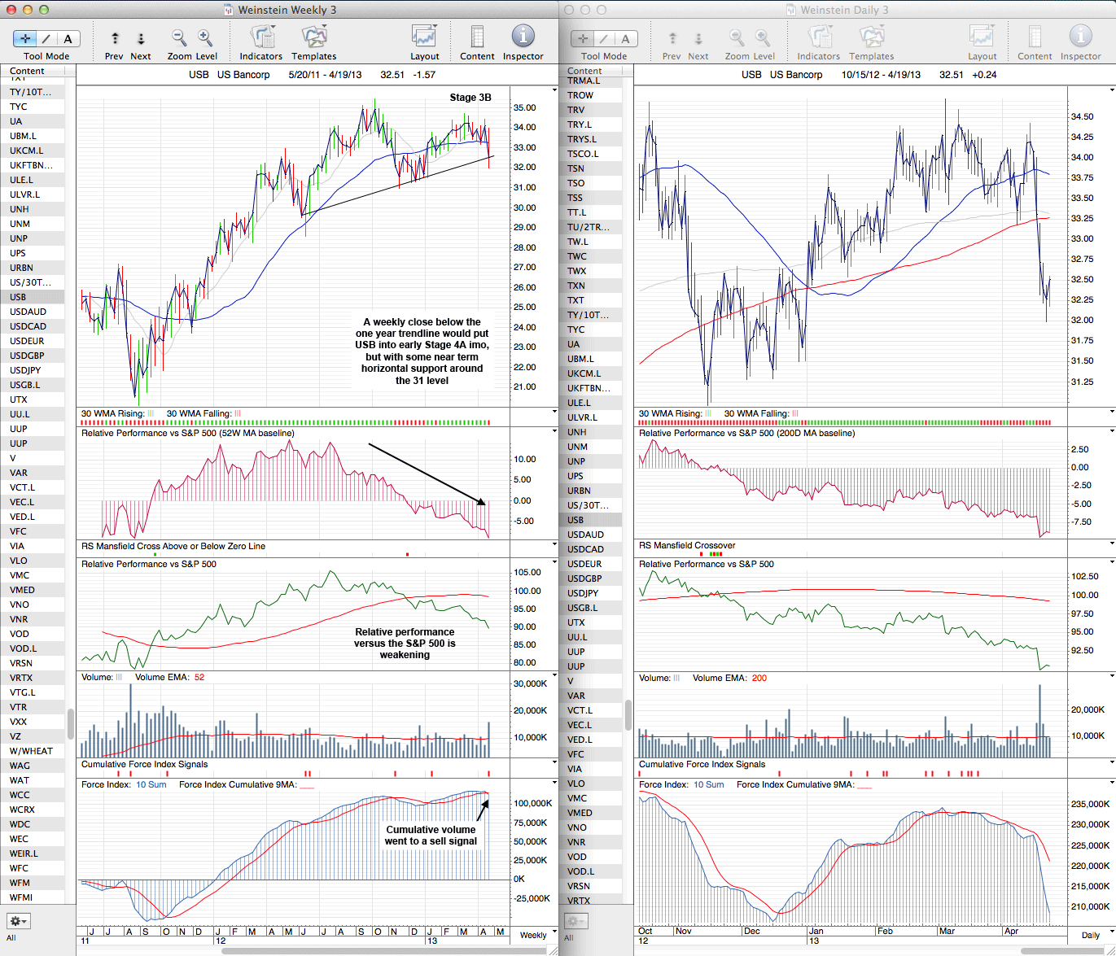Select TXN in the Daily window symbol list
1116x956 pixels.
click(576, 286)
